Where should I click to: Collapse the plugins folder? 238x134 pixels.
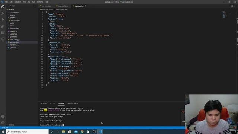(22, 17)
